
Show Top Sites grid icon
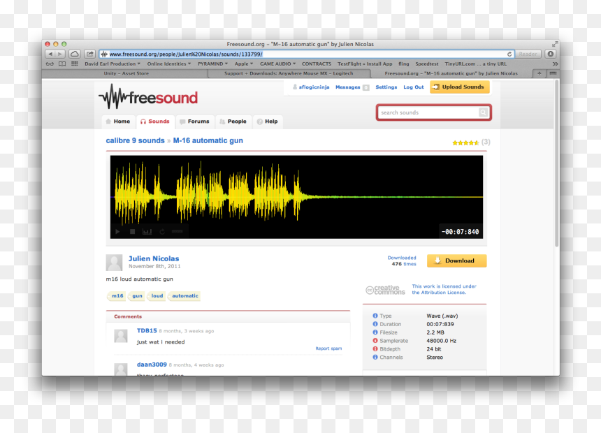tap(74, 64)
